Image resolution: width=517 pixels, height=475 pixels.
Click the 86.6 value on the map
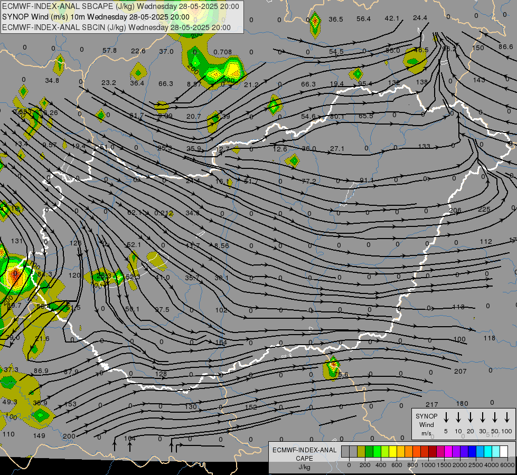click(x=505, y=47)
